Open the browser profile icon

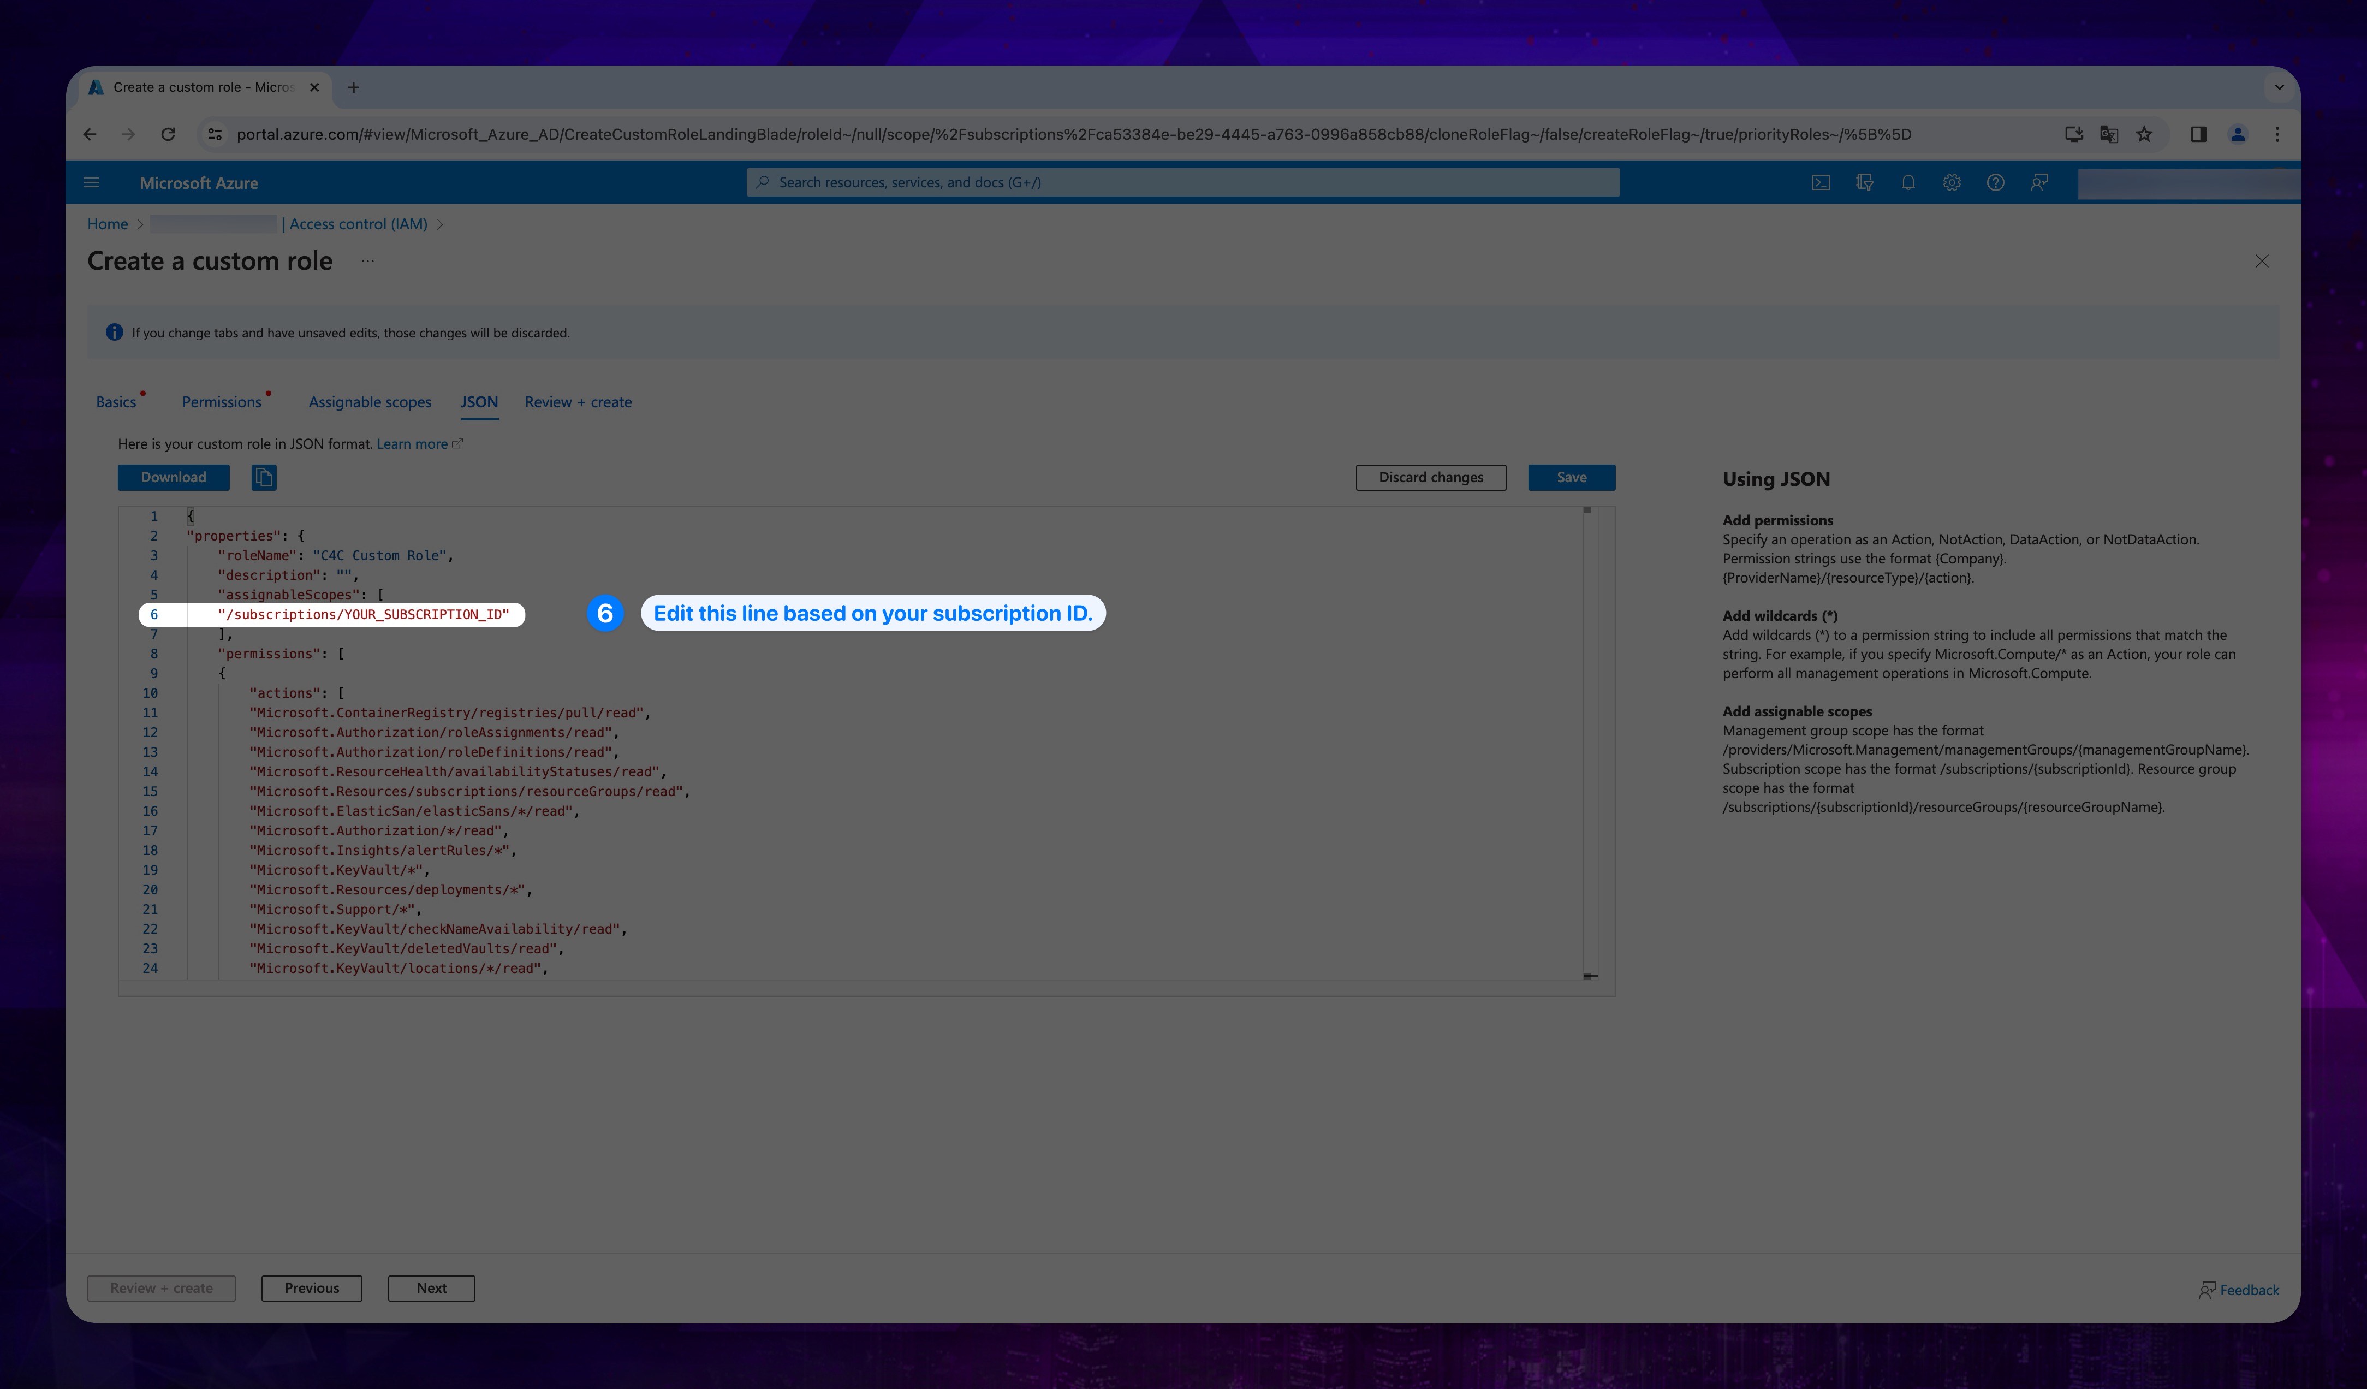click(x=2238, y=134)
